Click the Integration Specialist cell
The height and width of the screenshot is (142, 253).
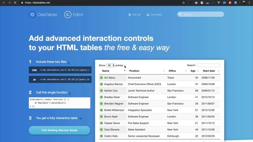click(140, 110)
